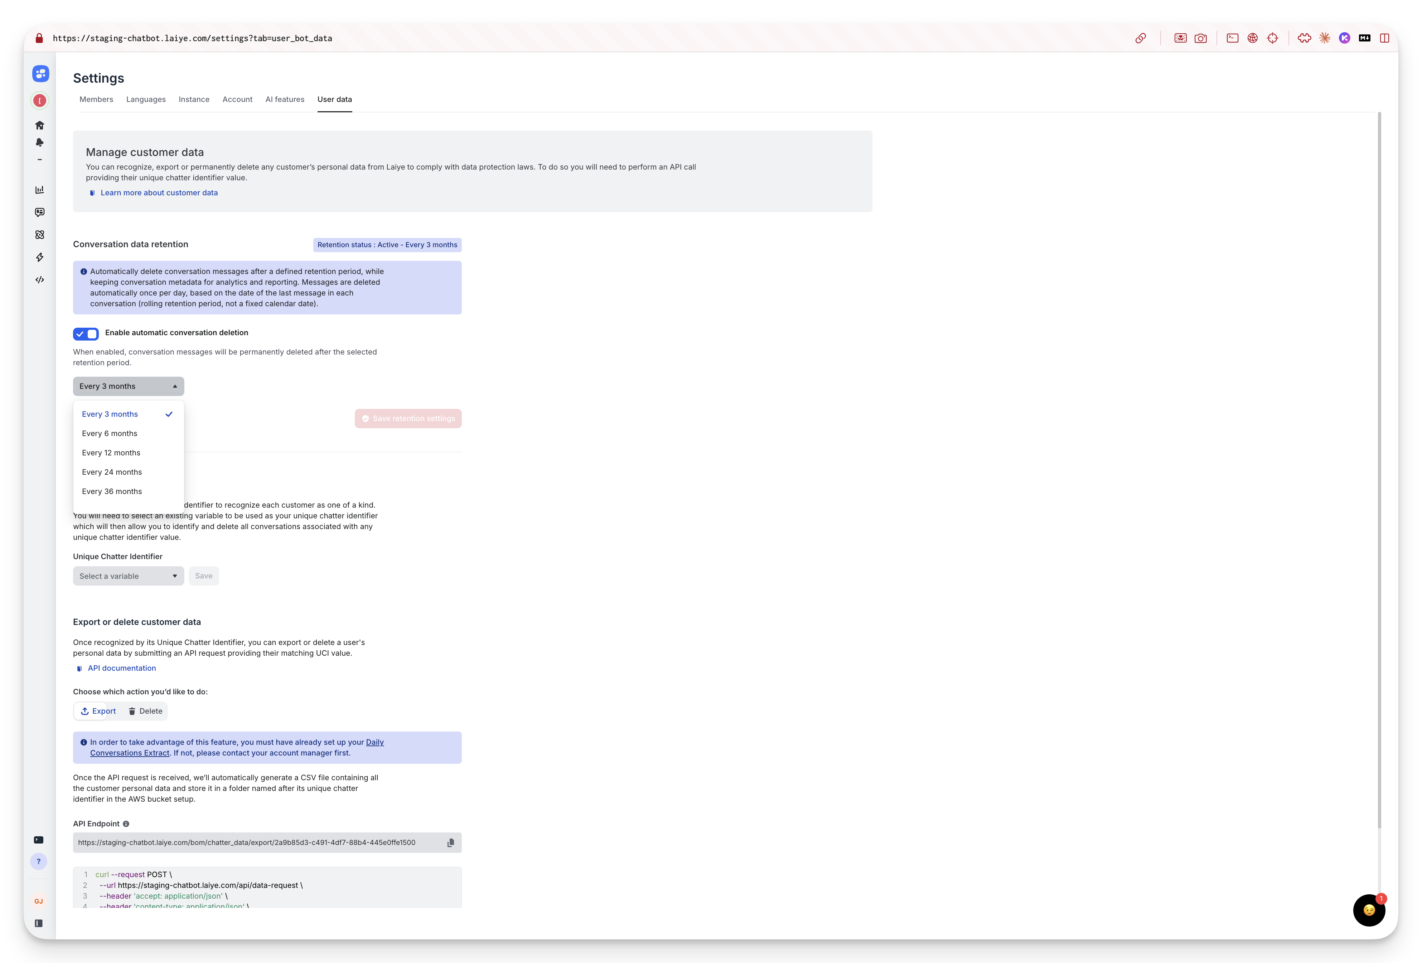
Task: Click the home icon in sidebar
Action: pyautogui.click(x=39, y=125)
